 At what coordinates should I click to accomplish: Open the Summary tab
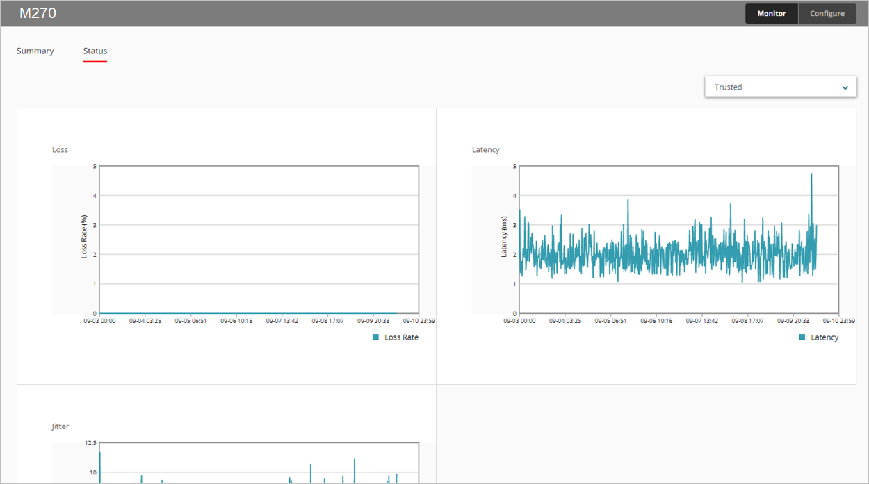click(35, 51)
